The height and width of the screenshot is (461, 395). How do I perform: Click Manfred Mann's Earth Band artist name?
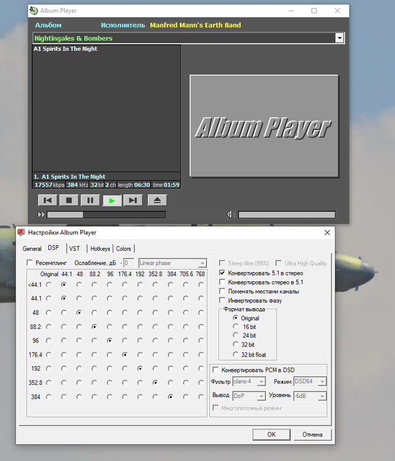point(195,25)
